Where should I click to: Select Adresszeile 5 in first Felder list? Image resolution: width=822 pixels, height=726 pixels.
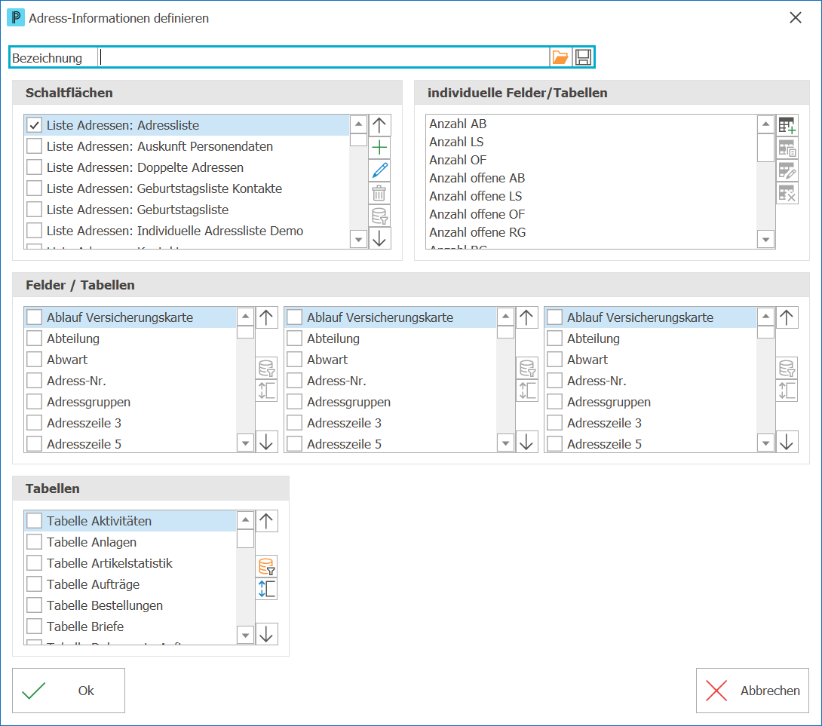tap(130, 444)
